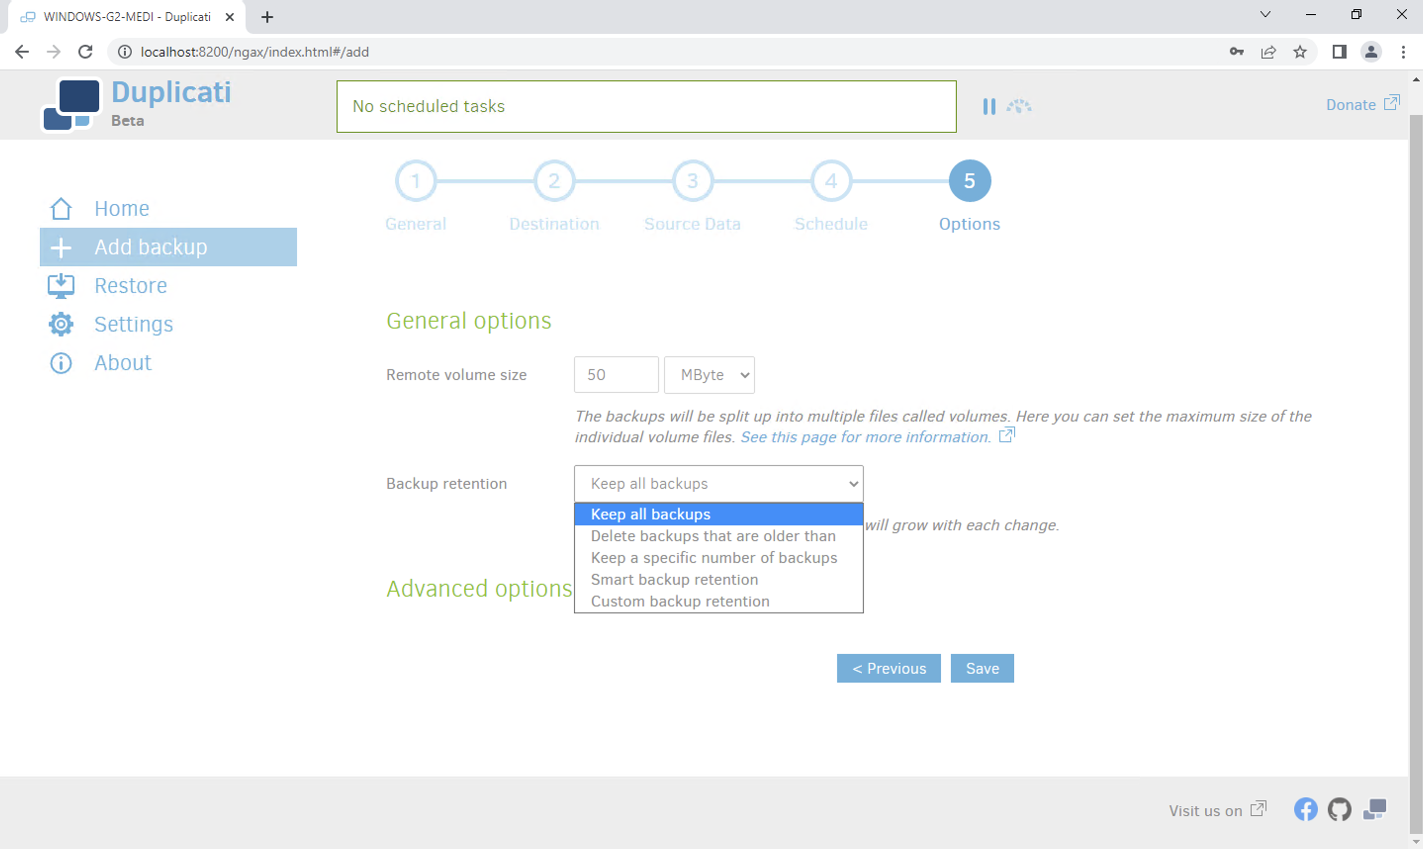Open 'See this page for more information' link
This screenshot has width=1423, height=849.
click(865, 437)
